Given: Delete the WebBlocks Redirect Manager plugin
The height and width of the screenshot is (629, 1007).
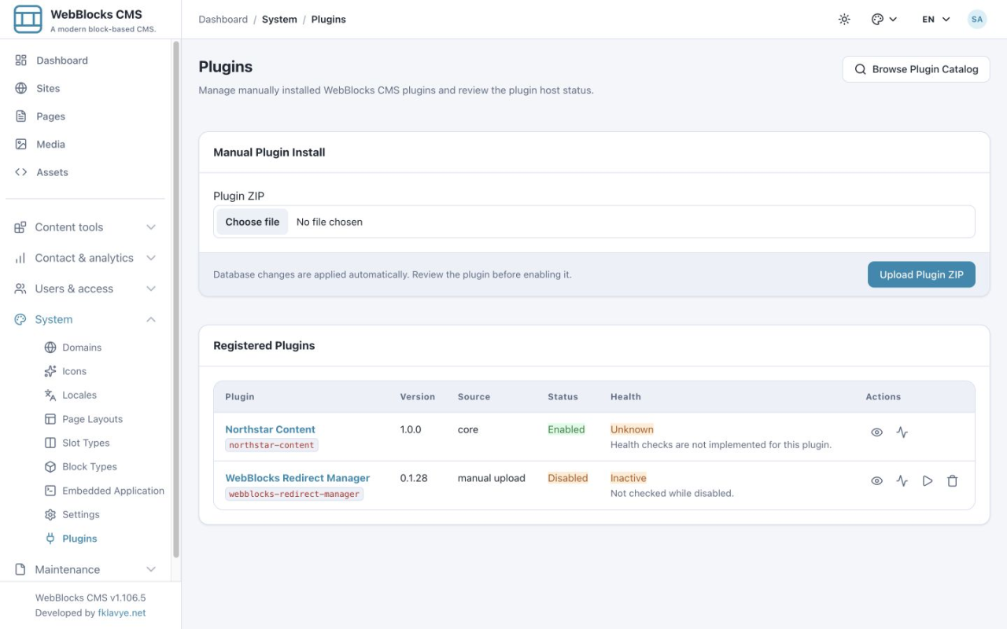Looking at the screenshot, I should click(x=952, y=481).
